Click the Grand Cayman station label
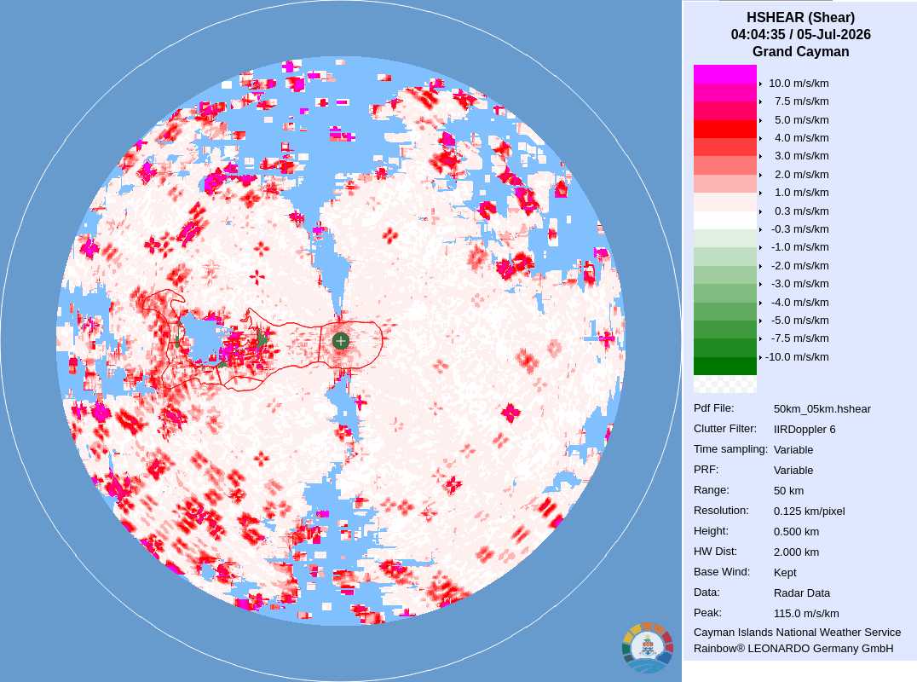Image resolution: width=917 pixels, height=682 pixels. point(800,51)
